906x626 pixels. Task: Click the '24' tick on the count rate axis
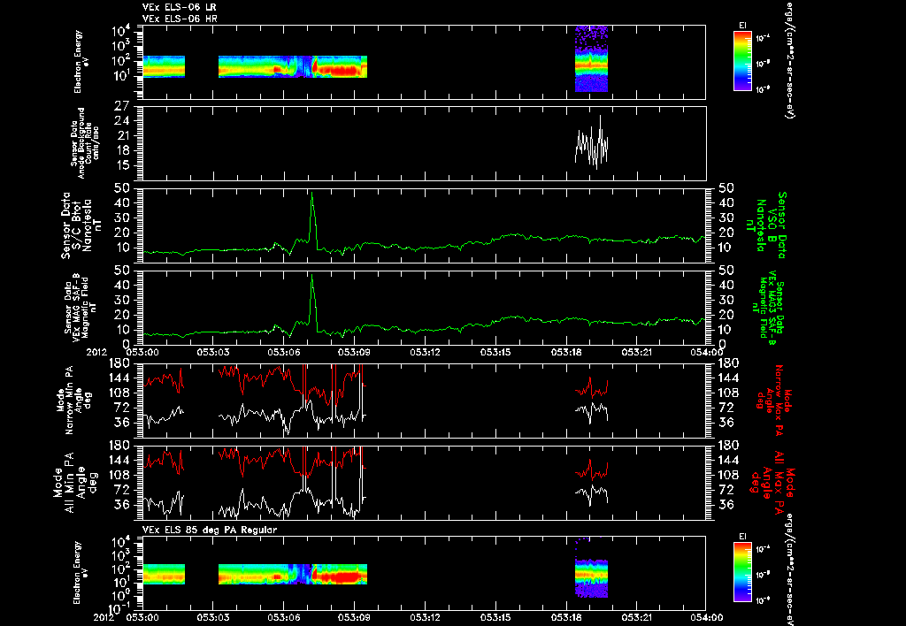123,121
